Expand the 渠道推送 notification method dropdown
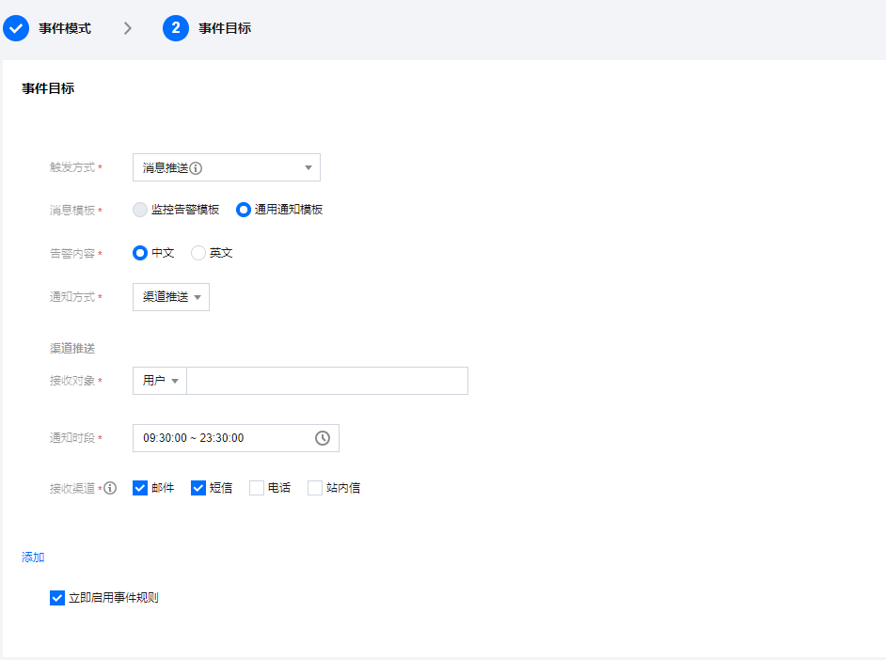 coord(171,297)
